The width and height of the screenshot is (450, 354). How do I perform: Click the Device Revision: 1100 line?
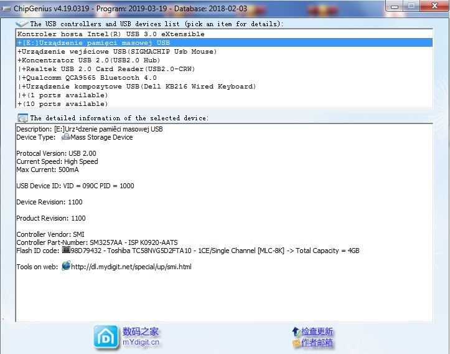[49, 202]
